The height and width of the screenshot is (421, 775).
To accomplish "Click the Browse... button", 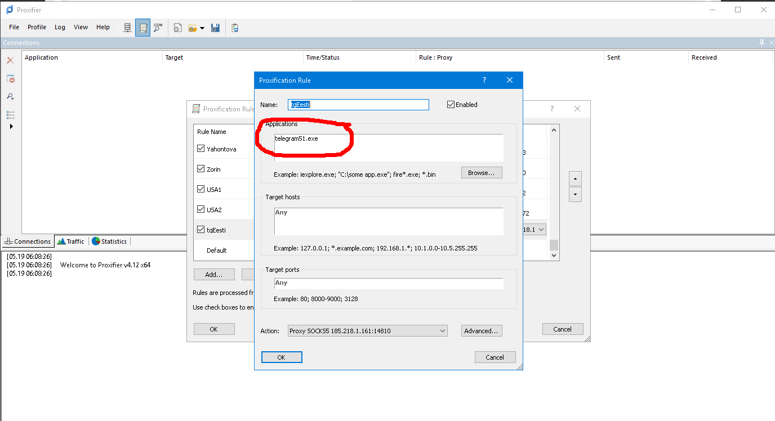I will pos(481,173).
